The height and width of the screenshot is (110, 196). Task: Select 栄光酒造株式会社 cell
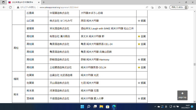64,28
